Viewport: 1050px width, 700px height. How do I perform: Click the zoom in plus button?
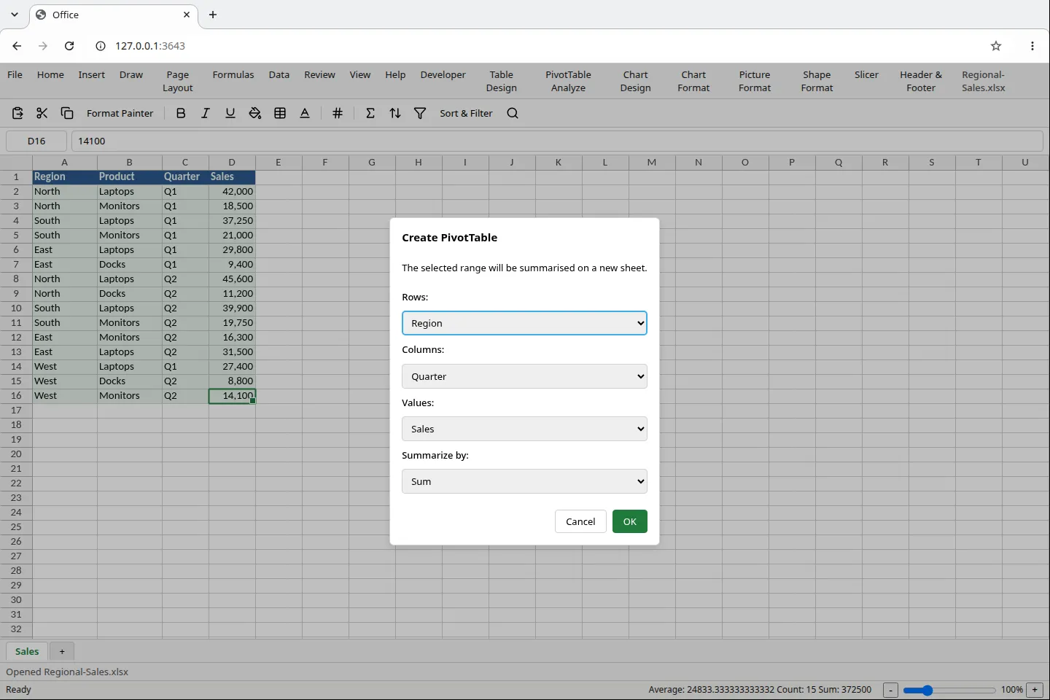coord(1035,690)
